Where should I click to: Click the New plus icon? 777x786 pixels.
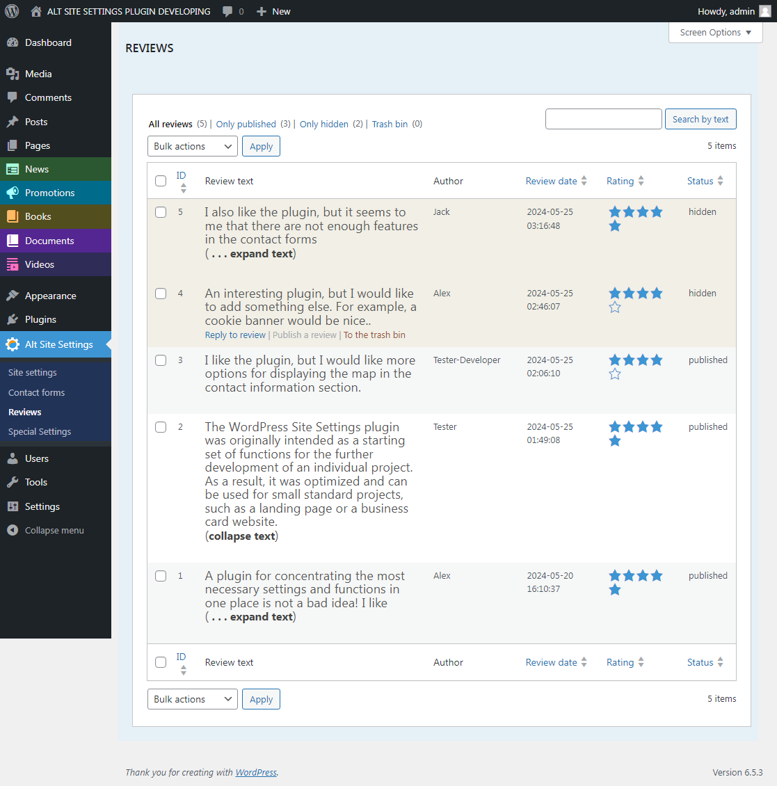point(261,12)
